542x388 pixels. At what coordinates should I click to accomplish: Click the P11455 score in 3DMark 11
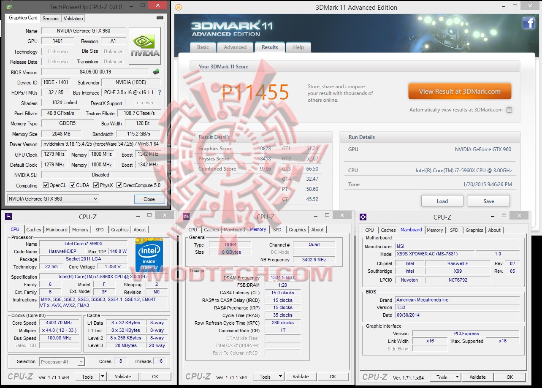[x=255, y=92]
